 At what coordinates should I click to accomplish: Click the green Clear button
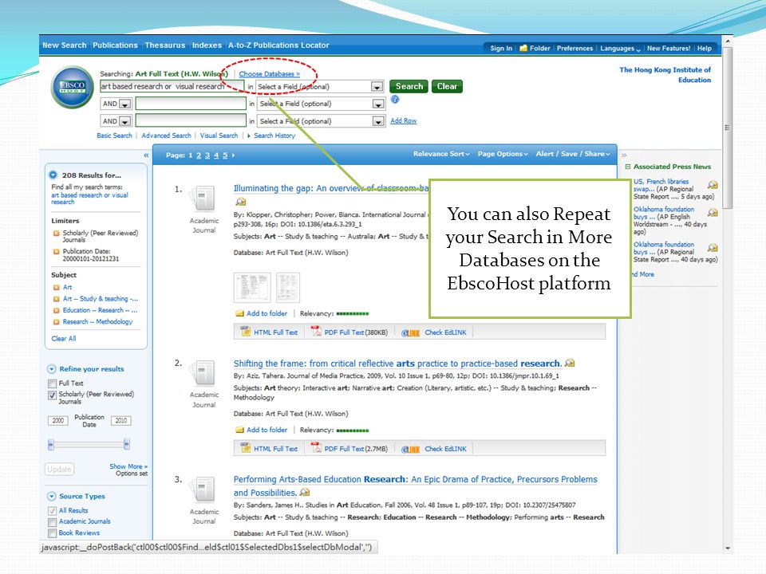[x=447, y=86]
